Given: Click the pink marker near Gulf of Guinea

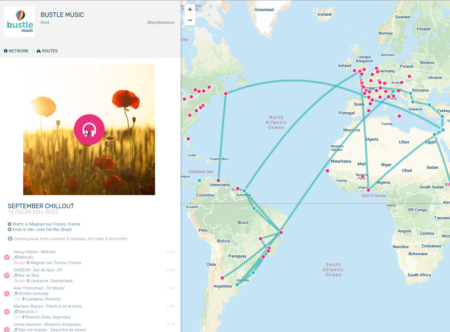Looking at the screenshot, I should (368, 190).
